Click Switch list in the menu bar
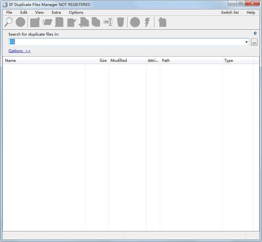 230,12
